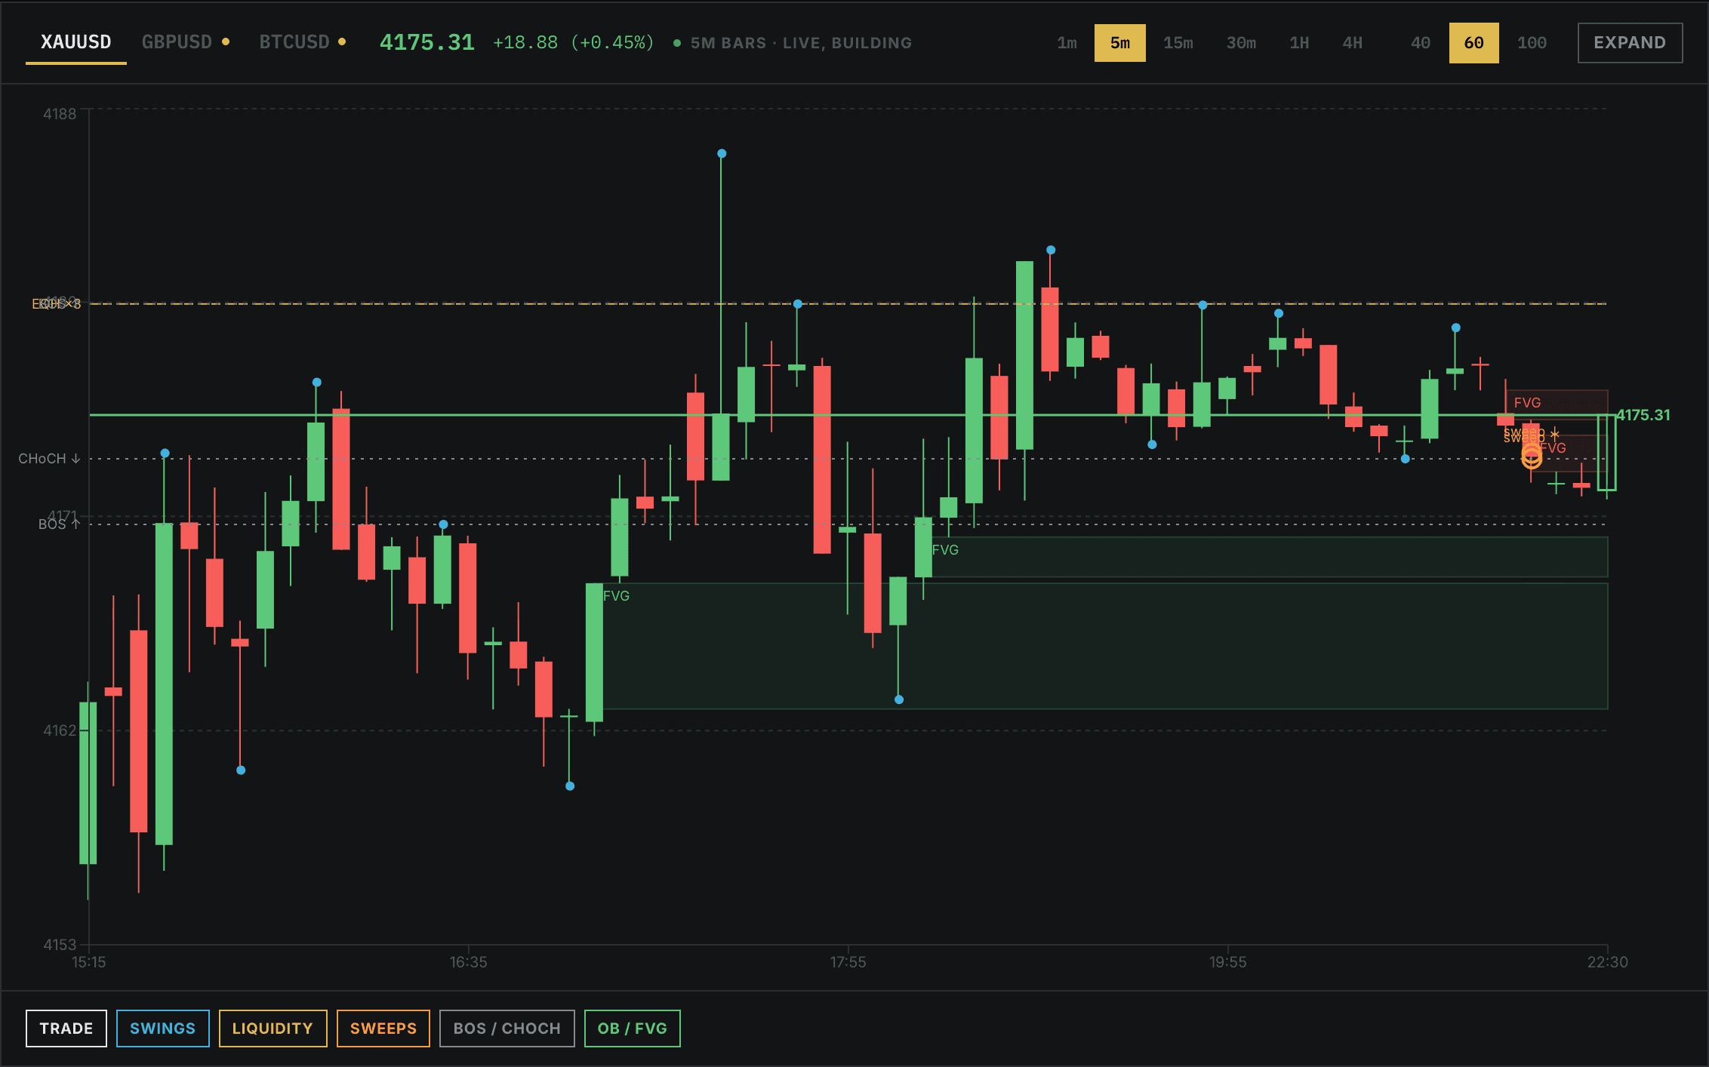The width and height of the screenshot is (1709, 1067).
Task: Select the 4H timeframe
Action: [1353, 43]
